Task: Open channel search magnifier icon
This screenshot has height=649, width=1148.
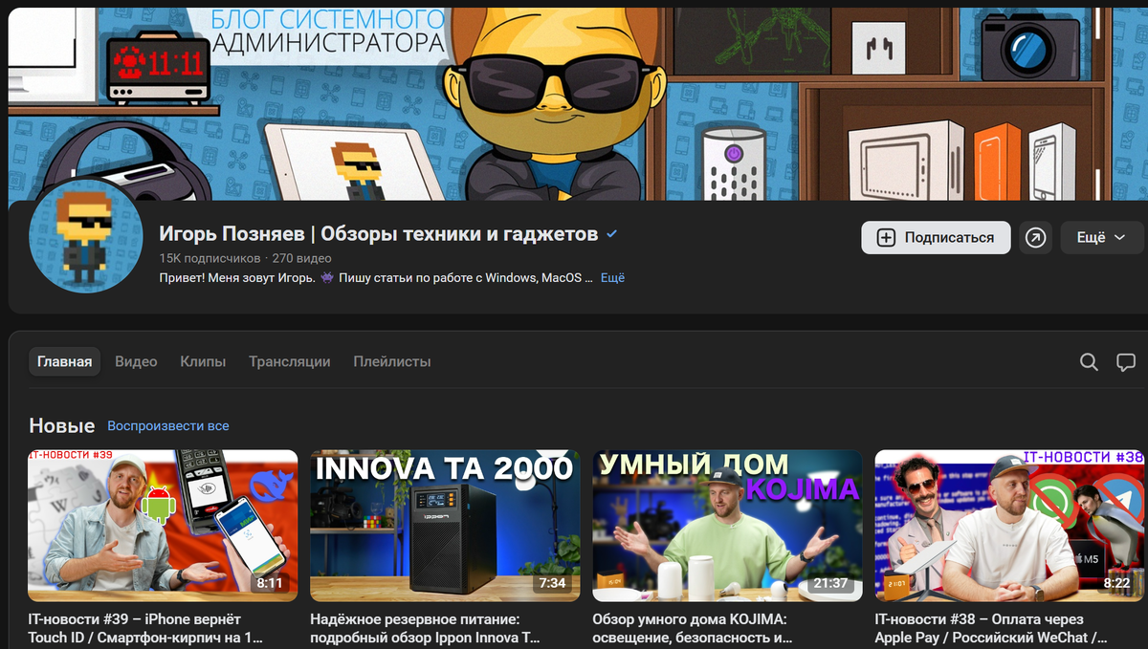Action: pyautogui.click(x=1089, y=362)
